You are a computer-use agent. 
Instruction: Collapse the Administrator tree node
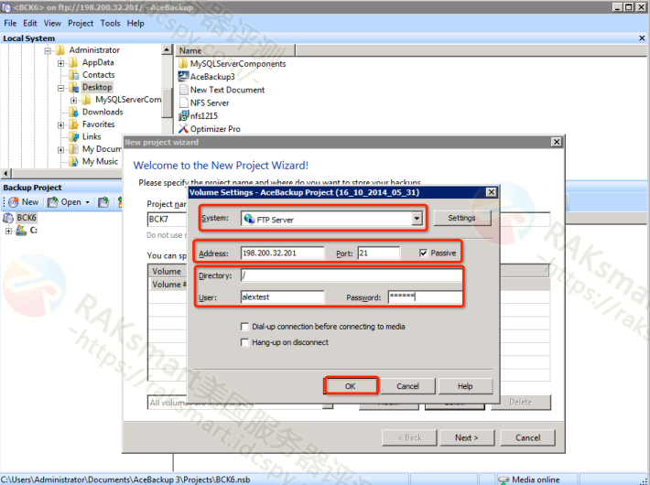48,50
